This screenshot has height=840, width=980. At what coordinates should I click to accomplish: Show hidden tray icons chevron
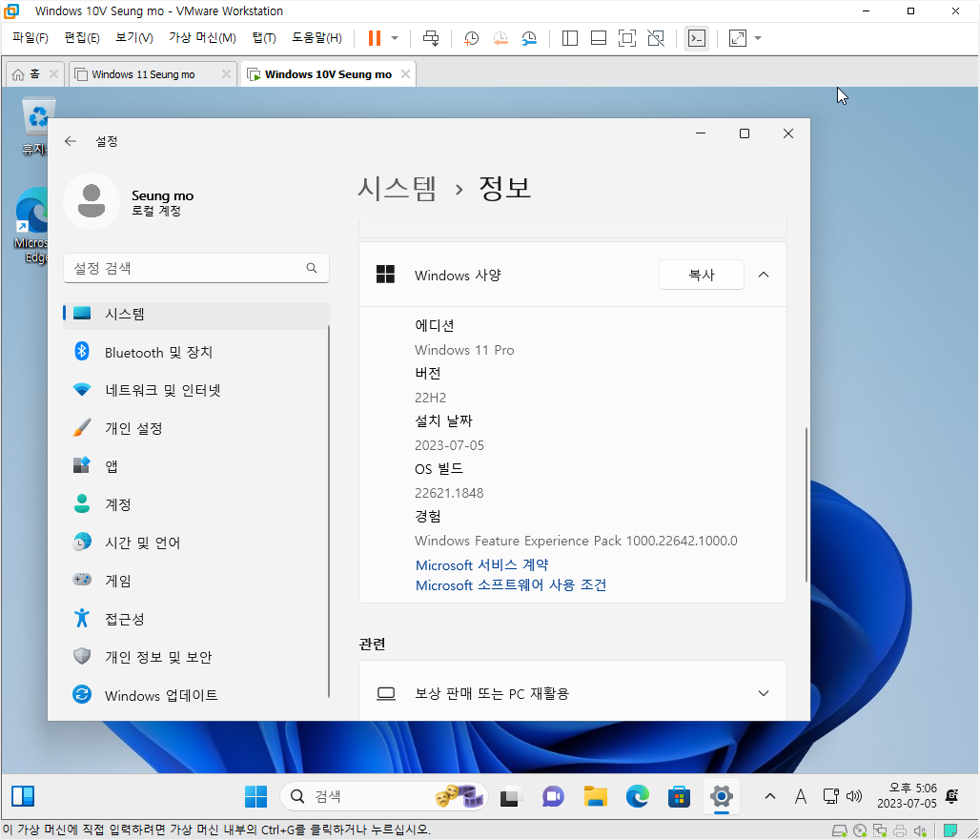(770, 796)
